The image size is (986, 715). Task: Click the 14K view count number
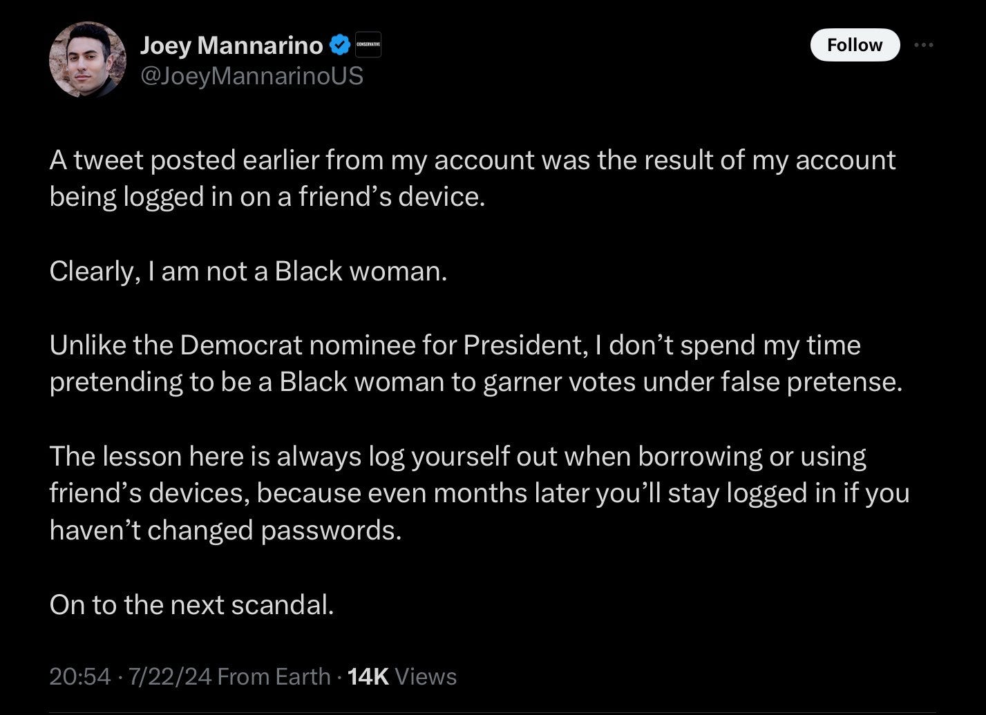[369, 676]
